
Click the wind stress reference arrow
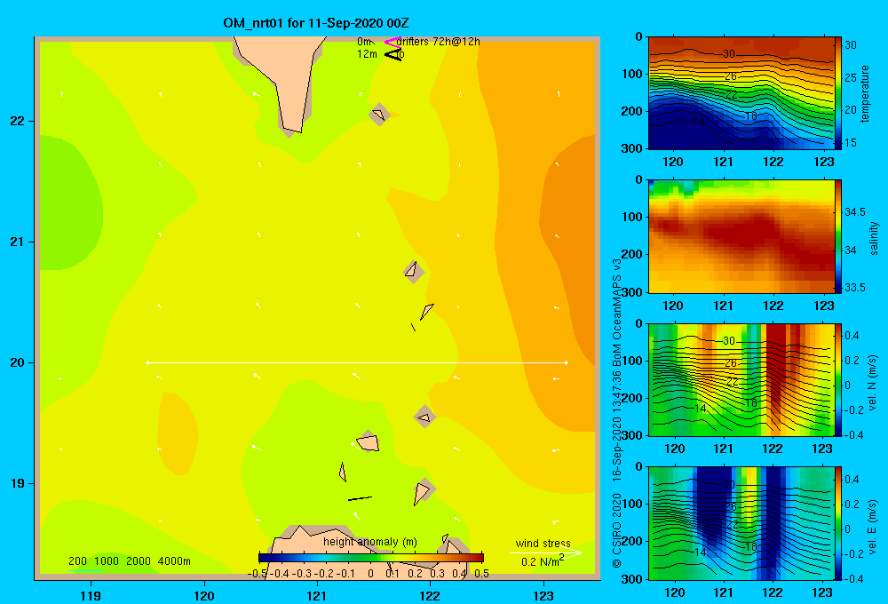pyautogui.click(x=546, y=552)
